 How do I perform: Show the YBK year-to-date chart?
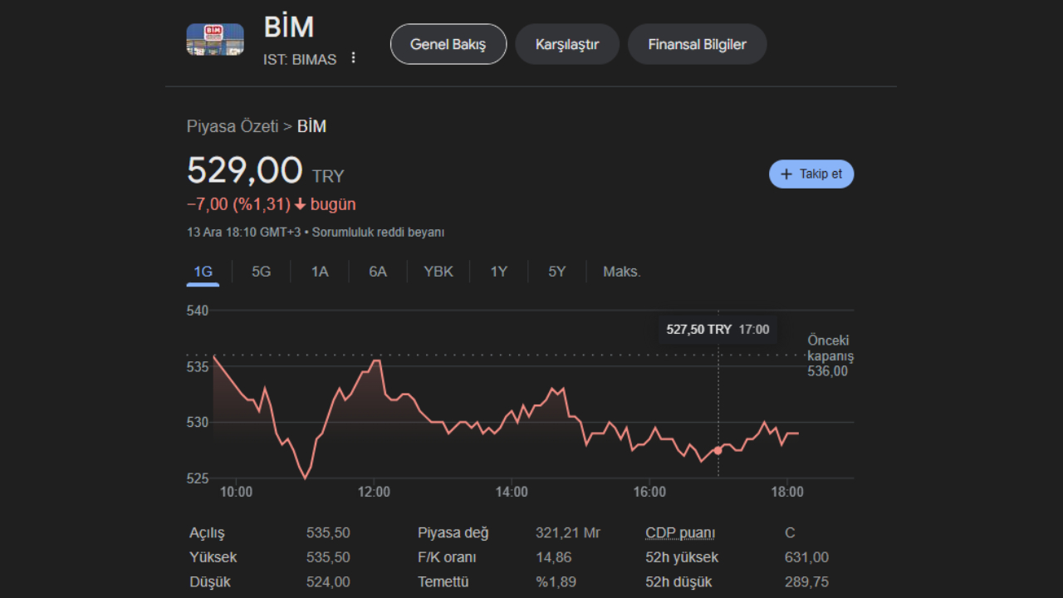click(438, 272)
